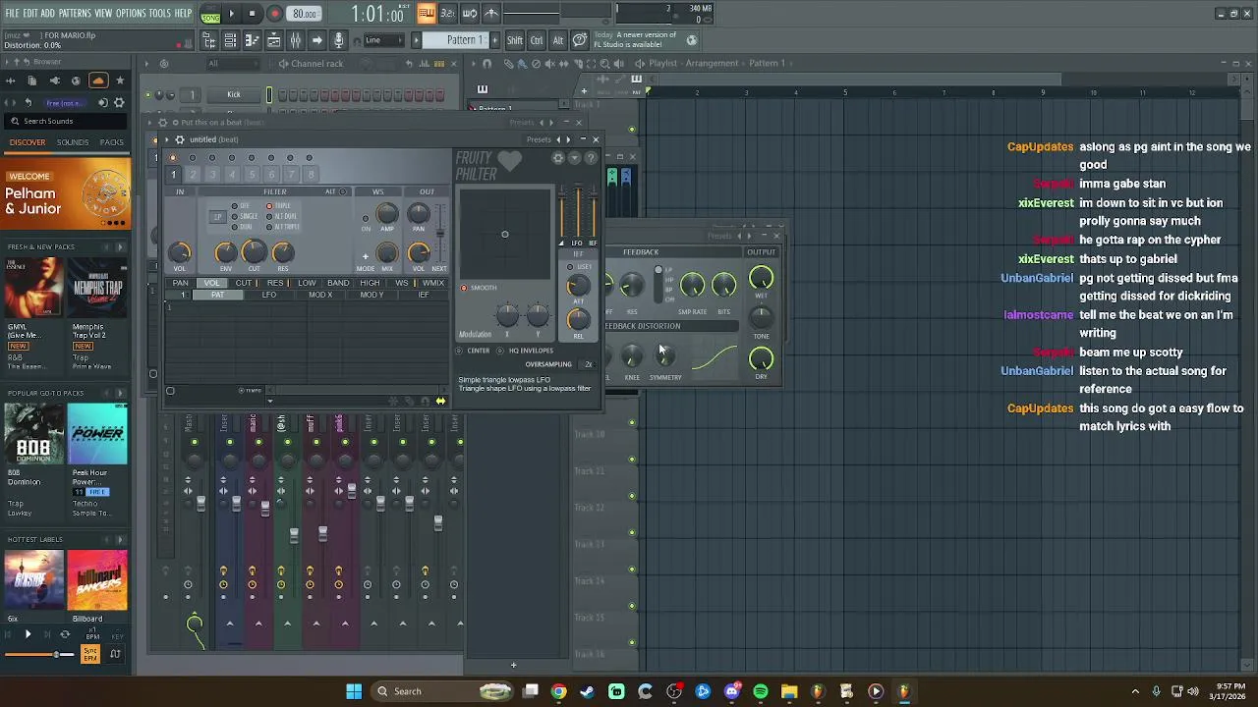Click the Search Sounds field
Viewport: 1258px width, 707px height.
pos(66,121)
